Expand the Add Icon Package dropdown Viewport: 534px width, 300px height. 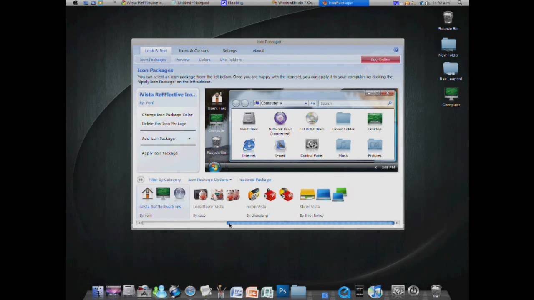pos(189,138)
